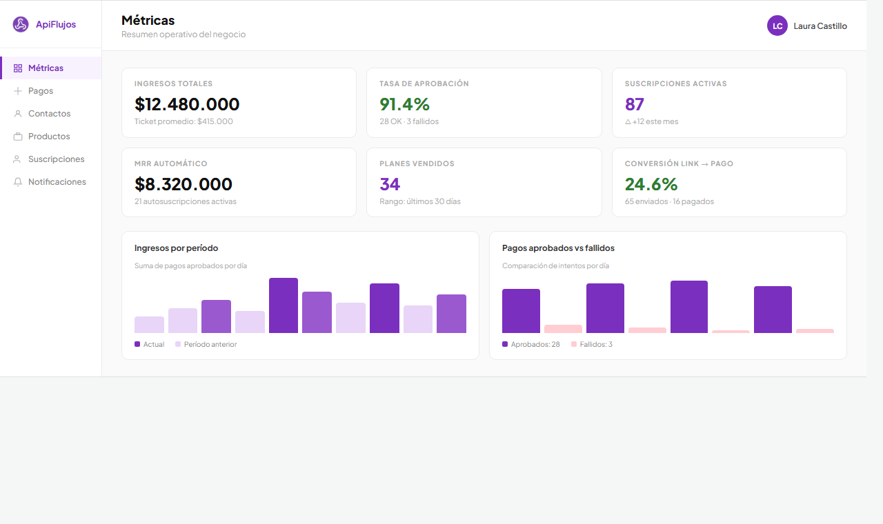Click the Métricas grid icon
Viewport: 883px width, 524px height.
pyautogui.click(x=18, y=68)
